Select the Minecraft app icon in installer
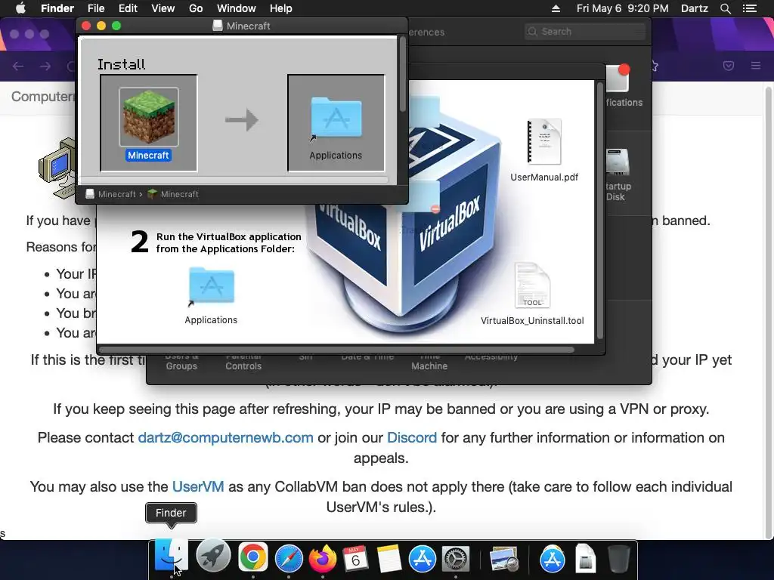Image resolution: width=774 pixels, height=580 pixels. pos(149,117)
